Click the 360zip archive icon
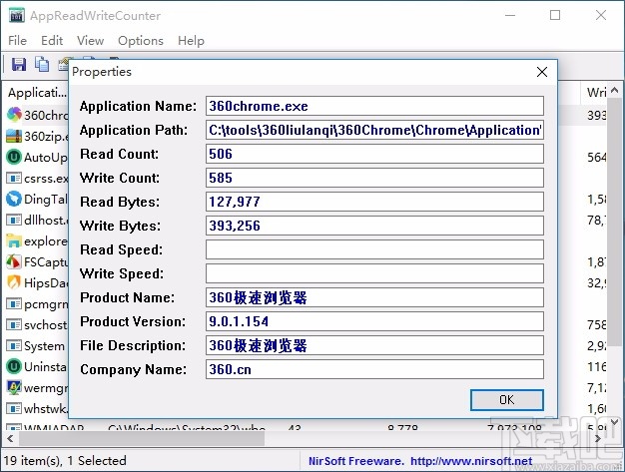This screenshot has height=472, width=625. point(14,136)
